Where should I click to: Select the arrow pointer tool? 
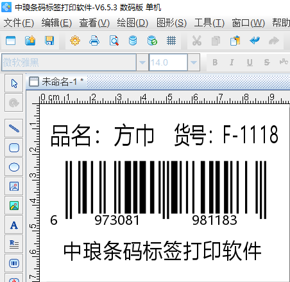14,84
